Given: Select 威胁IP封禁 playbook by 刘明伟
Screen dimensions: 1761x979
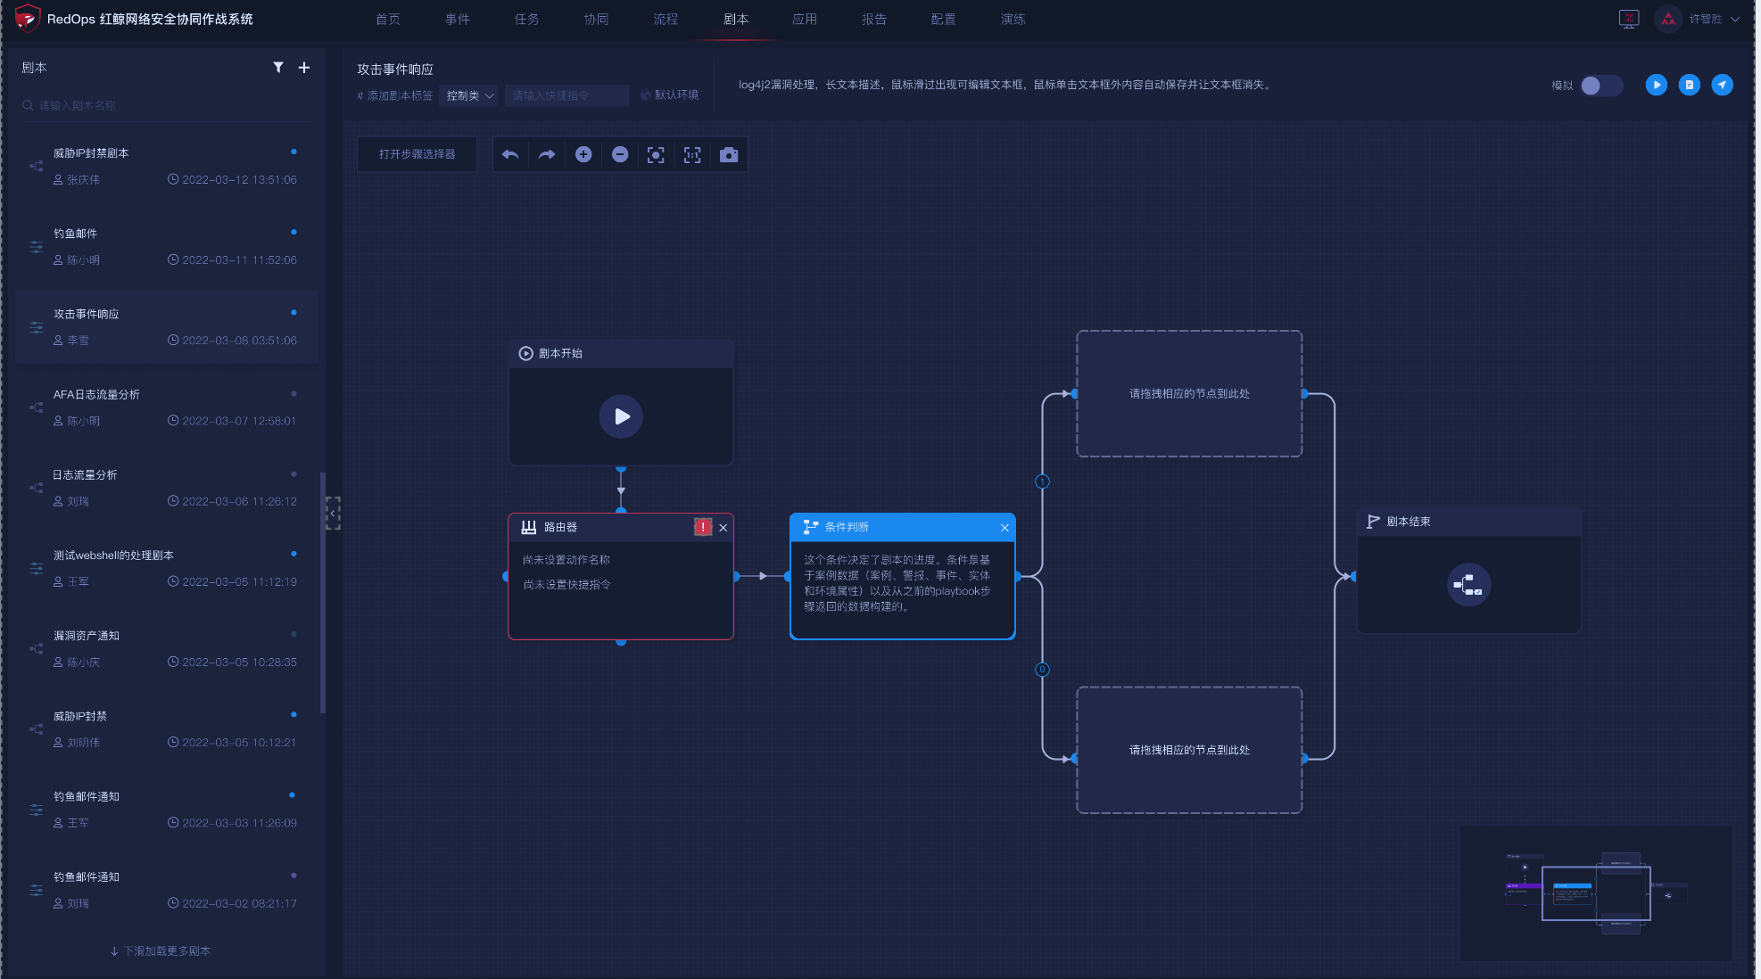Looking at the screenshot, I should point(167,729).
